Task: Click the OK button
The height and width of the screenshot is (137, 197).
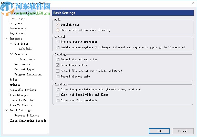Action: pos(159,131)
